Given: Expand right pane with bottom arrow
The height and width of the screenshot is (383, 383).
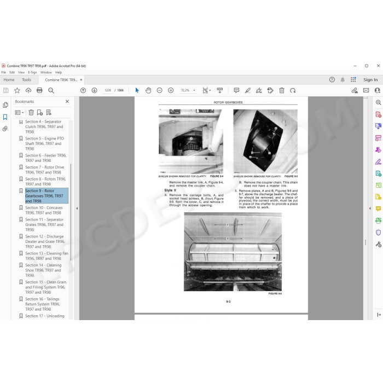Looking at the screenshot, I should 379,315.
